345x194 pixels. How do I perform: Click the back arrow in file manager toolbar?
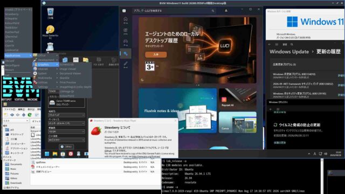pyautogui.click(x=12, y=115)
